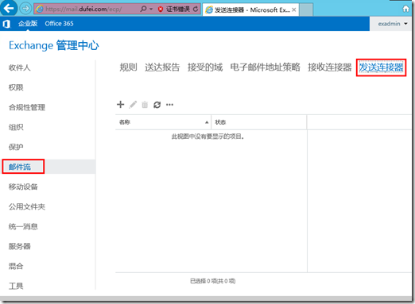Go to 权限 in the sidebar
This screenshot has width=415, height=304.
16,87
